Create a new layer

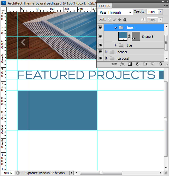pos(152,64)
